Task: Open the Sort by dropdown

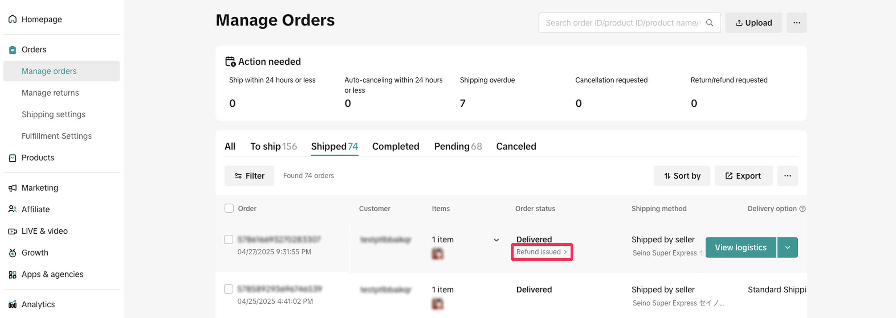Action: click(681, 176)
